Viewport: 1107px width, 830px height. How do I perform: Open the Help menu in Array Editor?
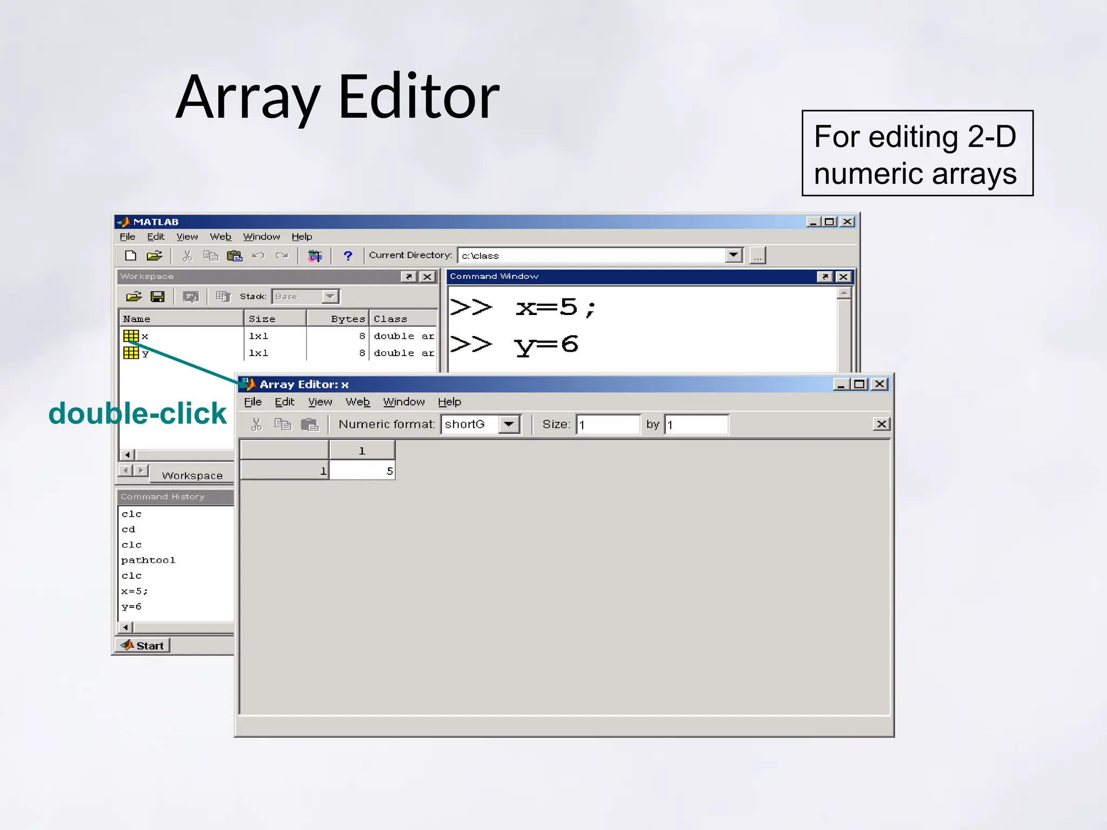[449, 401]
